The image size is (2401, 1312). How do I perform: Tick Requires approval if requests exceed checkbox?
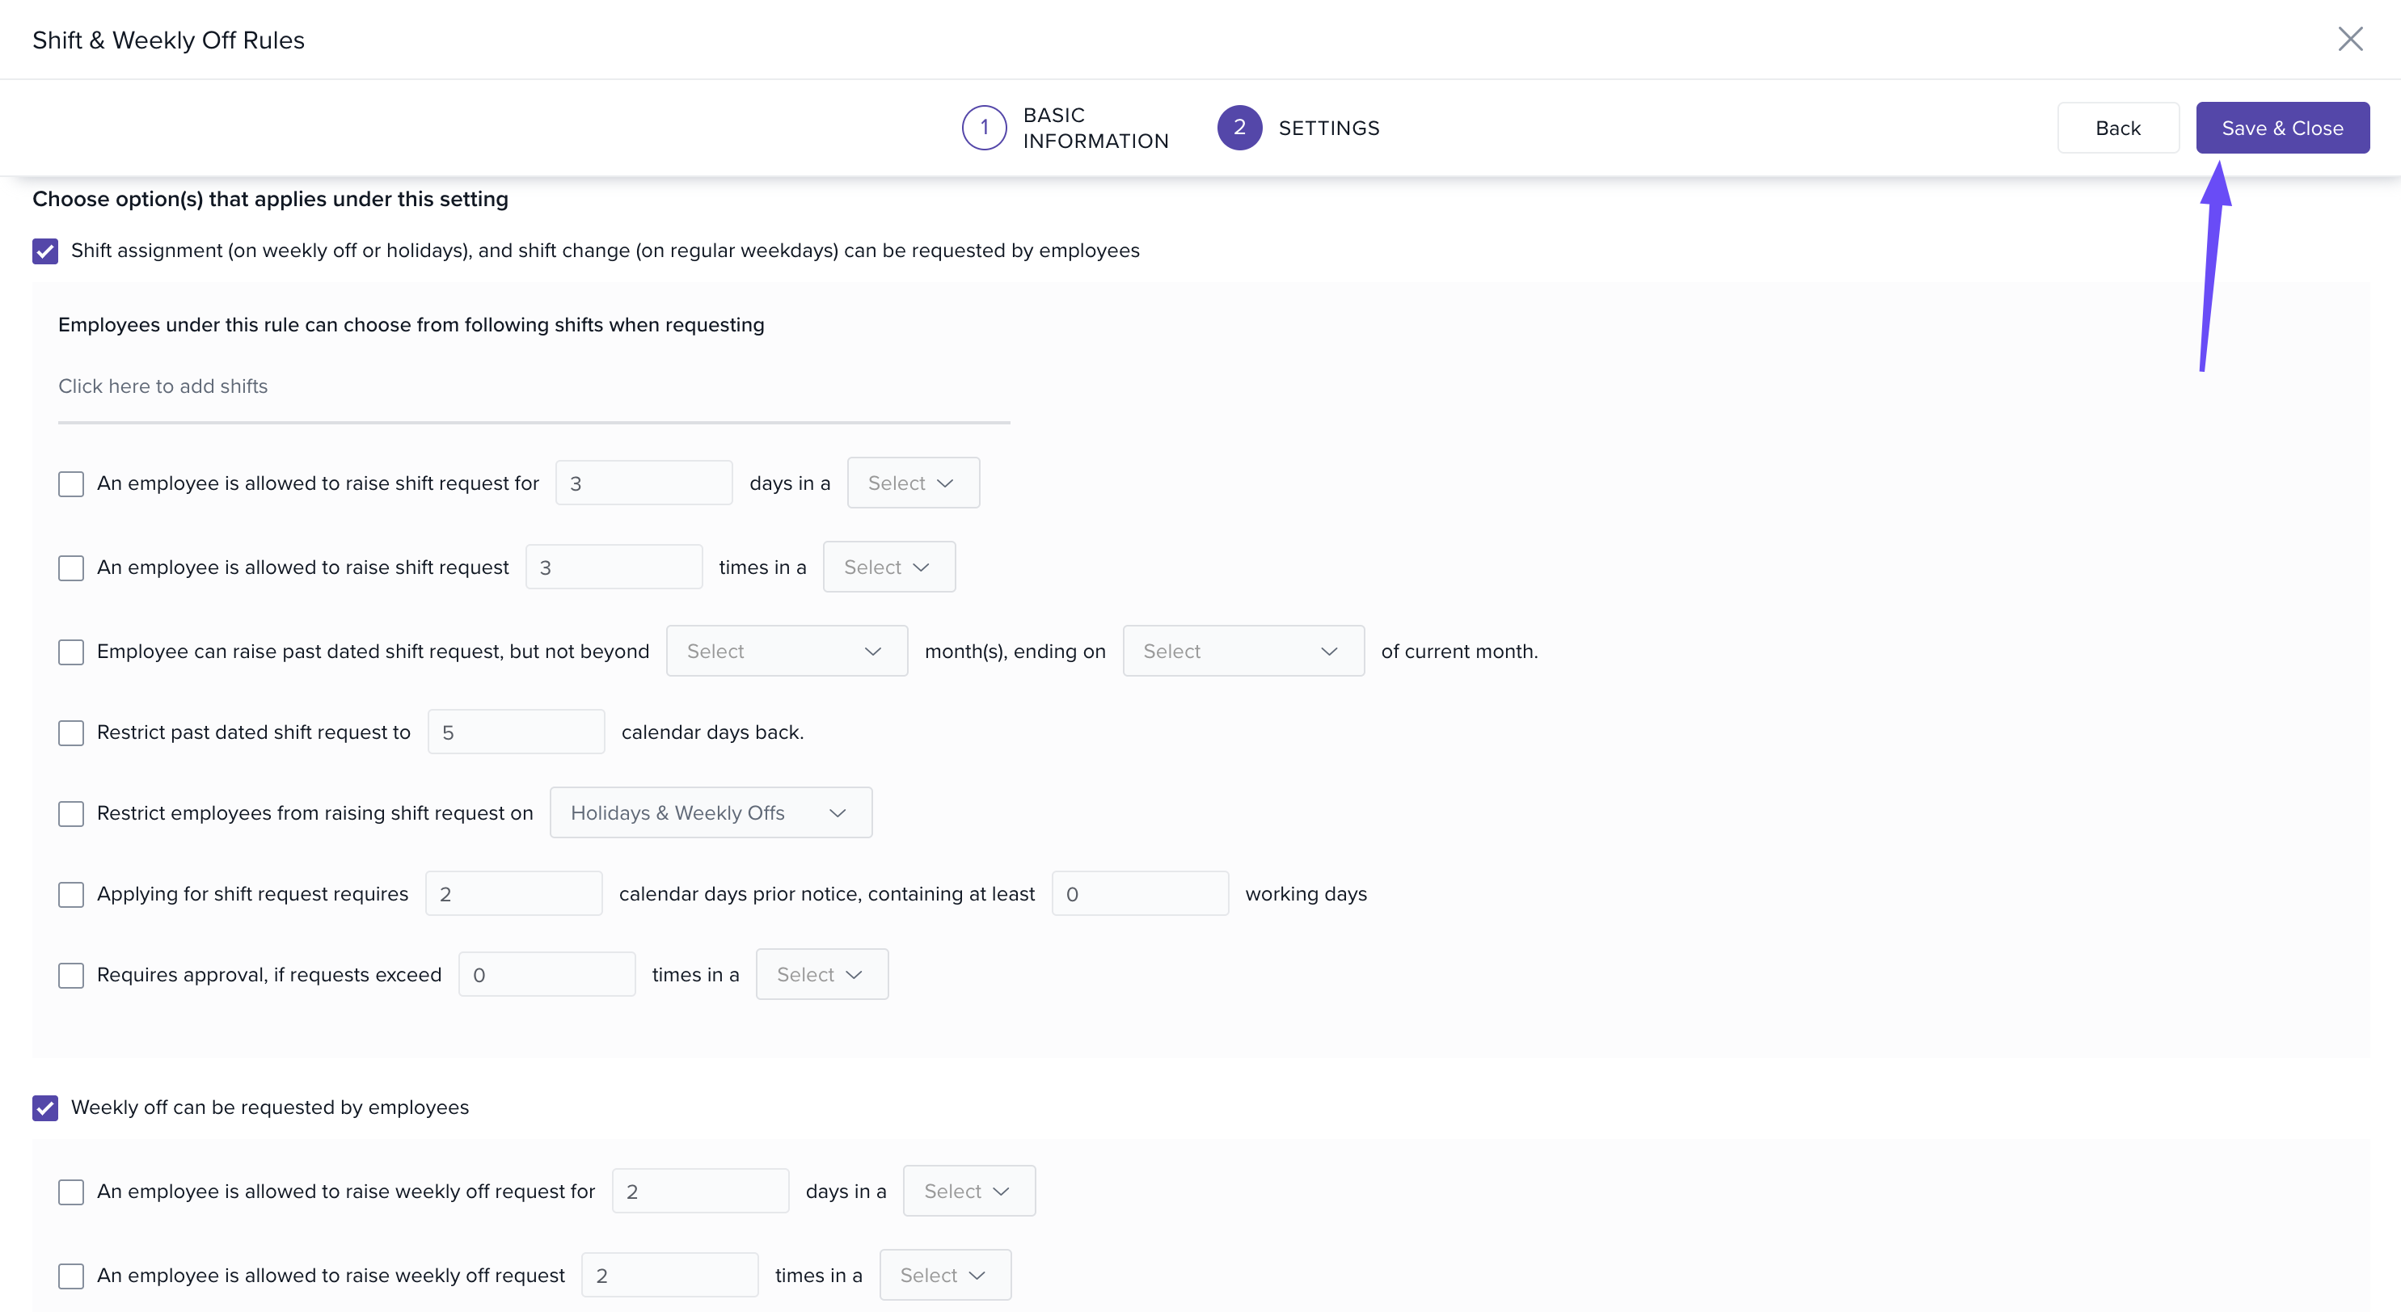(x=71, y=975)
